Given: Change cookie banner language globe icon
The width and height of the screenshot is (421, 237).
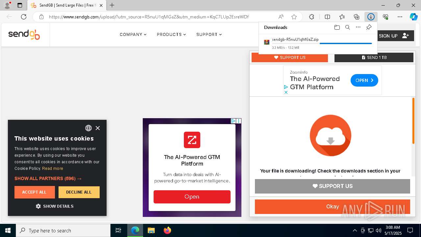Looking at the screenshot, I should pos(88,128).
